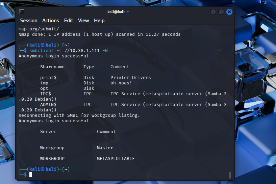
Task: Open the Edit menu
Action: 69,21
